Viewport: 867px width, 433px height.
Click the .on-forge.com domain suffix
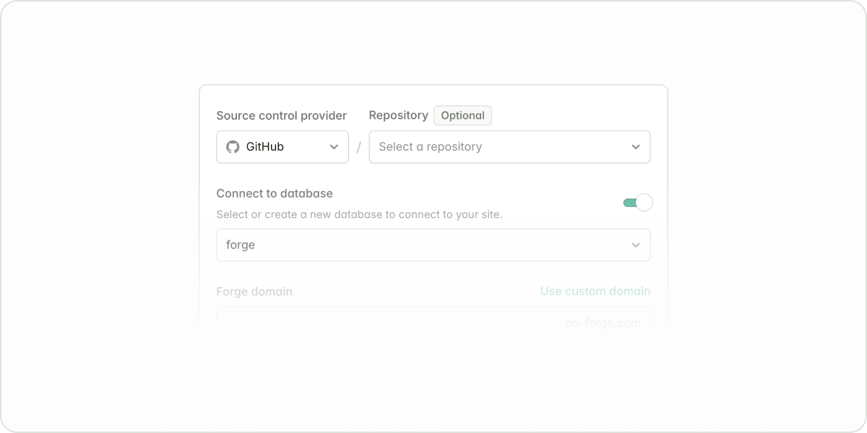point(601,323)
